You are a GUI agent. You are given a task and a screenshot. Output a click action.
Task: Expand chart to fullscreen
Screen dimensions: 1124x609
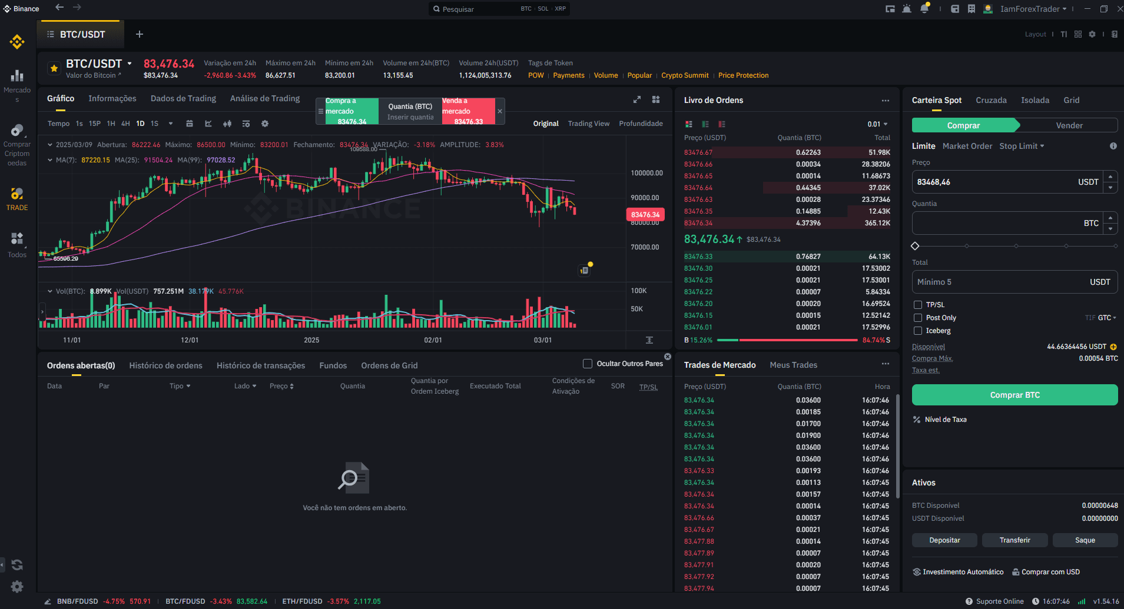(637, 99)
